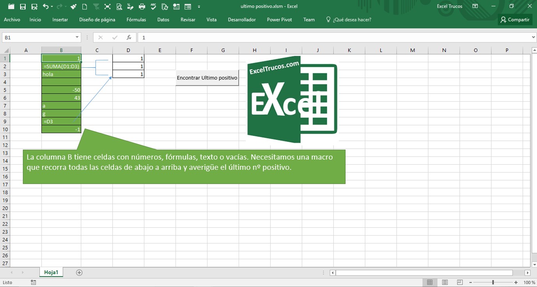Screen dimensions: 537x287
Task: Open the Desarrollador ribbon tab
Action: (x=242, y=19)
